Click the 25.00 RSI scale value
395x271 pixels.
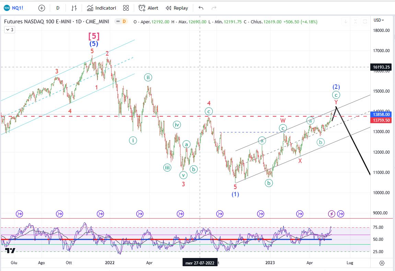[x=378, y=251]
